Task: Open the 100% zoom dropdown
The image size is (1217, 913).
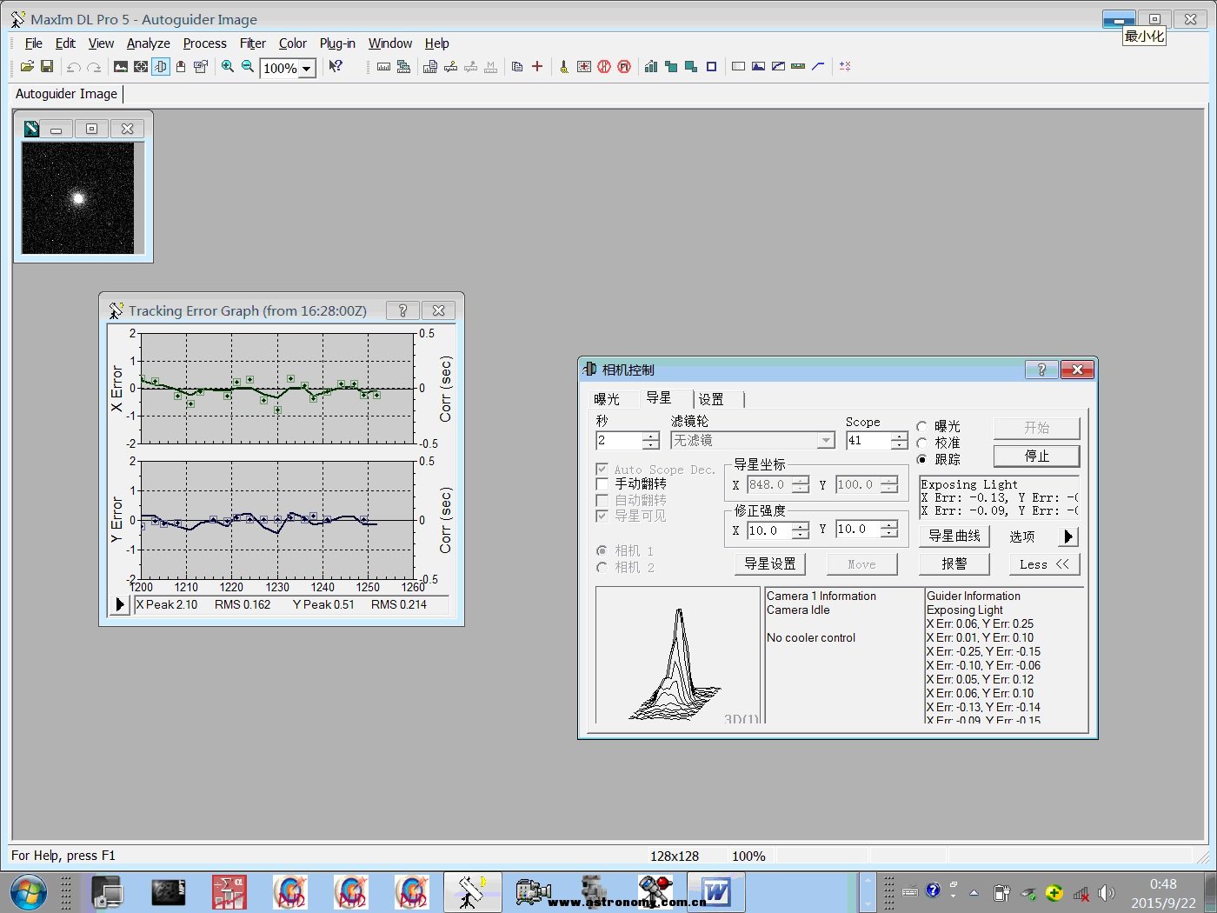Action: click(x=307, y=69)
